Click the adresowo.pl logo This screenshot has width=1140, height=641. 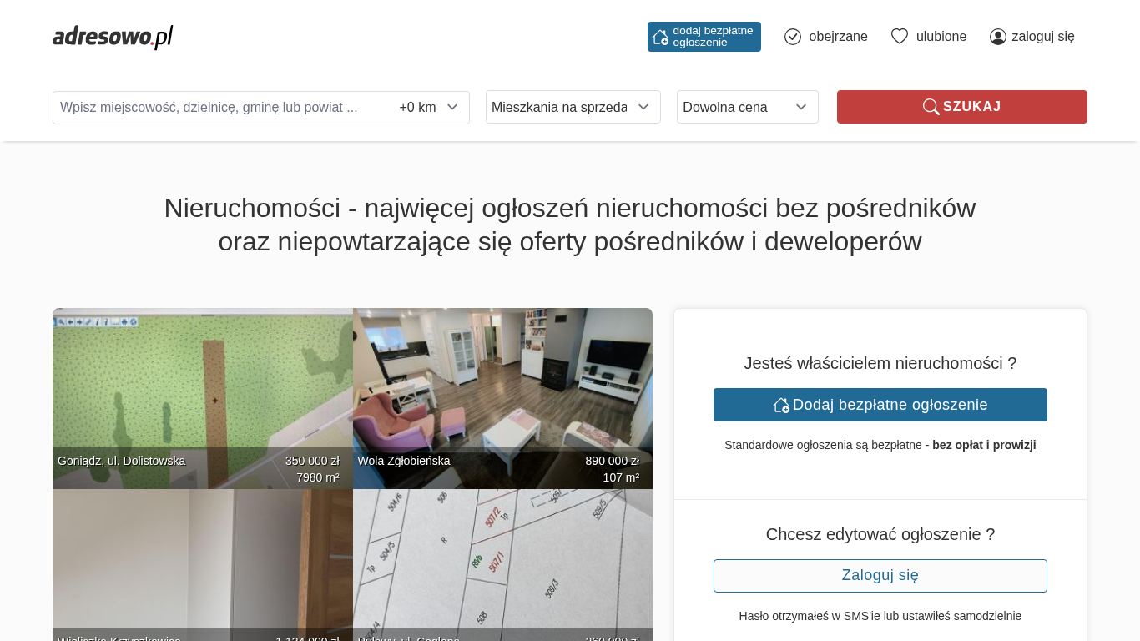point(113,37)
